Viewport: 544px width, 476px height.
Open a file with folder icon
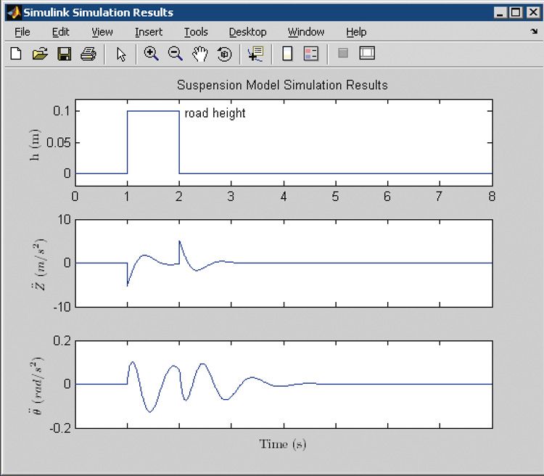point(40,54)
